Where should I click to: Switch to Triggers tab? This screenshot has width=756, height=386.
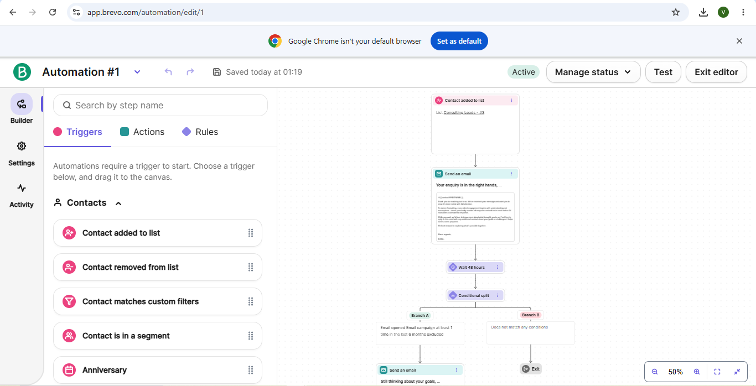coord(77,132)
